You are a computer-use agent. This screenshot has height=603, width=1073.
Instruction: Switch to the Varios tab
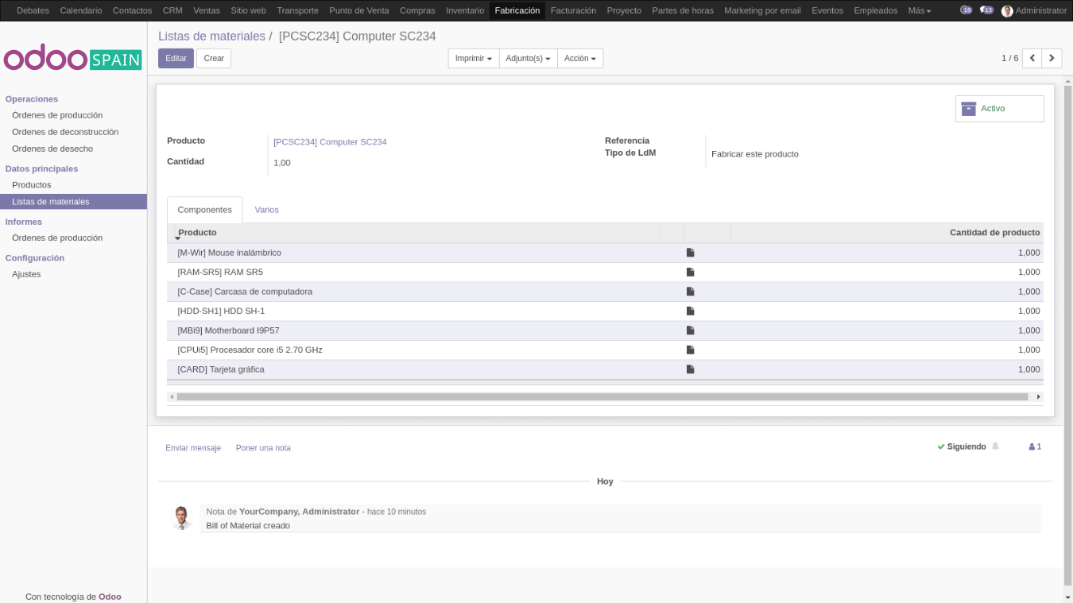coord(266,210)
